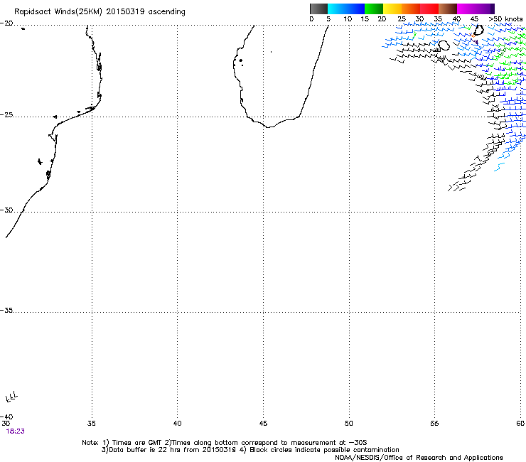Image resolution: width=526 pixels, height=462 pixels.
Task: Click the green 15-20 knots legend segment
Action: [374, 9]
